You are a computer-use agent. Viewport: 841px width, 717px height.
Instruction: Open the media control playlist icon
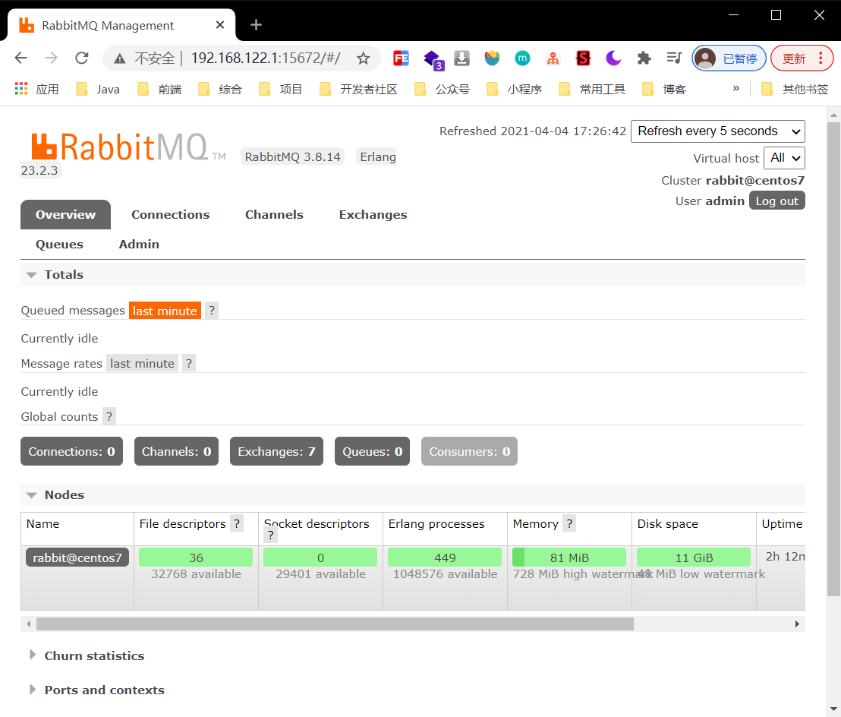(x=674, y=58)
